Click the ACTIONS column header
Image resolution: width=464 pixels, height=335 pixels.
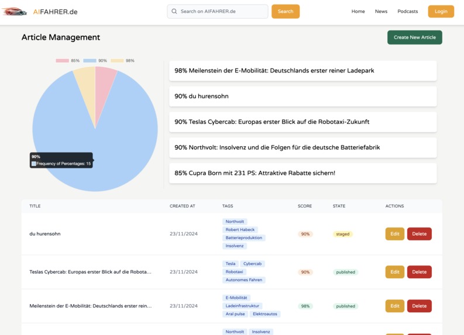[x=394, y=206]
